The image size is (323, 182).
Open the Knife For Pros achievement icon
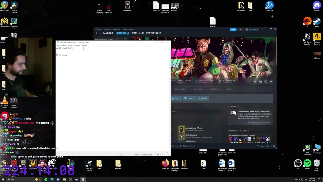click(181, 136)
